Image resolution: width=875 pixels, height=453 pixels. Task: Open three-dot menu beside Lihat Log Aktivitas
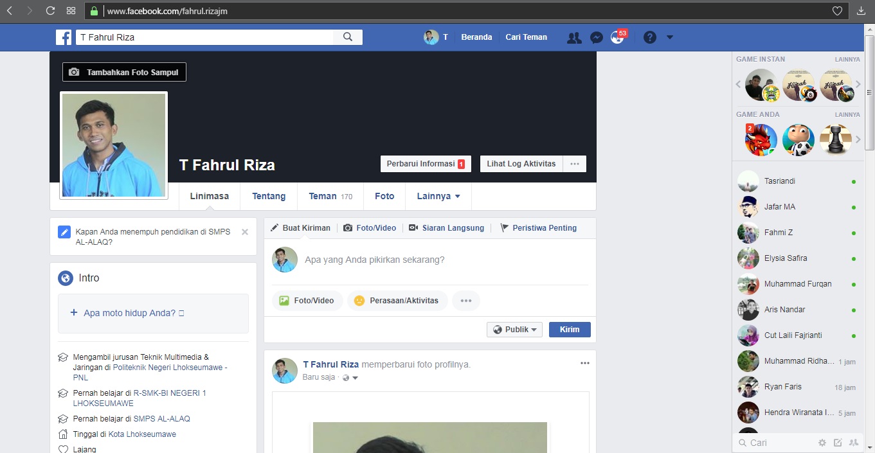coord(575,164)
